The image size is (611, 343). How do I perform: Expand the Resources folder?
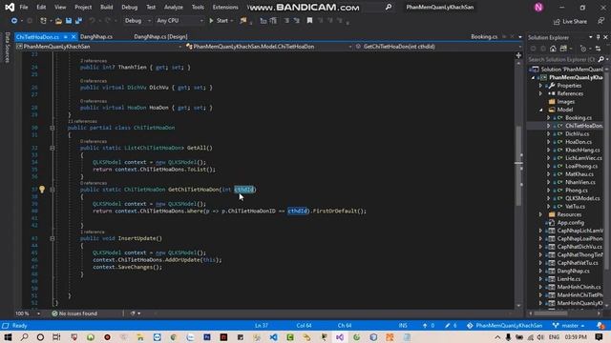(x=540, y=214)
